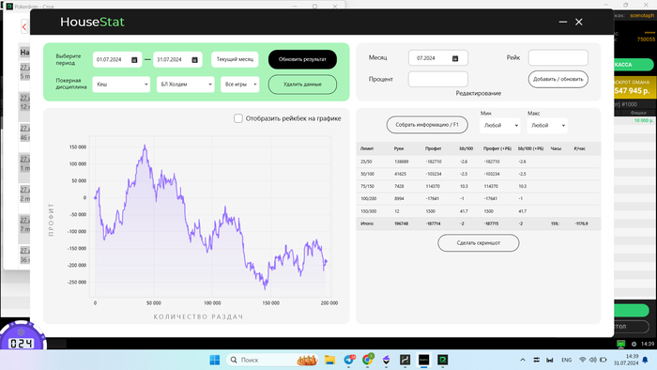Image resolution: width=657 pixels, height=370 pixels.
Task: Select the 50/100 limit row
Action: tap(479, 174)
